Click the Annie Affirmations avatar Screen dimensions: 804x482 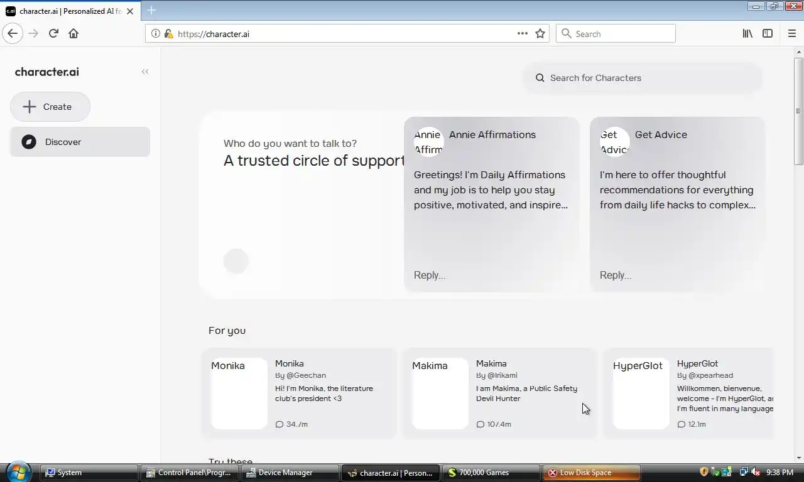pos(429,142)
